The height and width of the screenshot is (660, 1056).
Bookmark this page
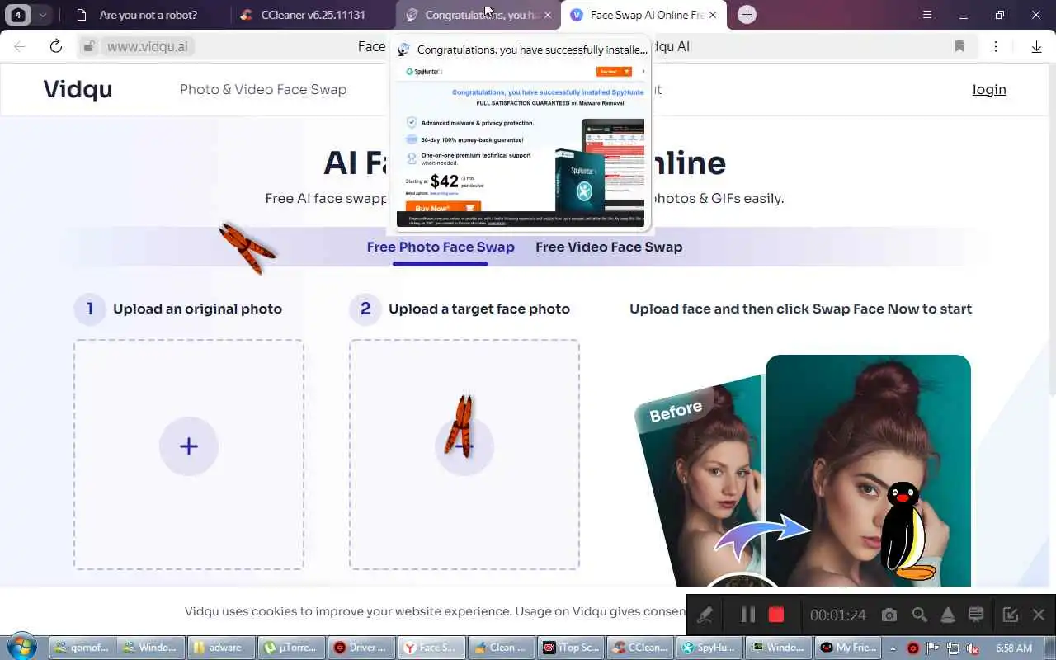click(x=959, y=46)
